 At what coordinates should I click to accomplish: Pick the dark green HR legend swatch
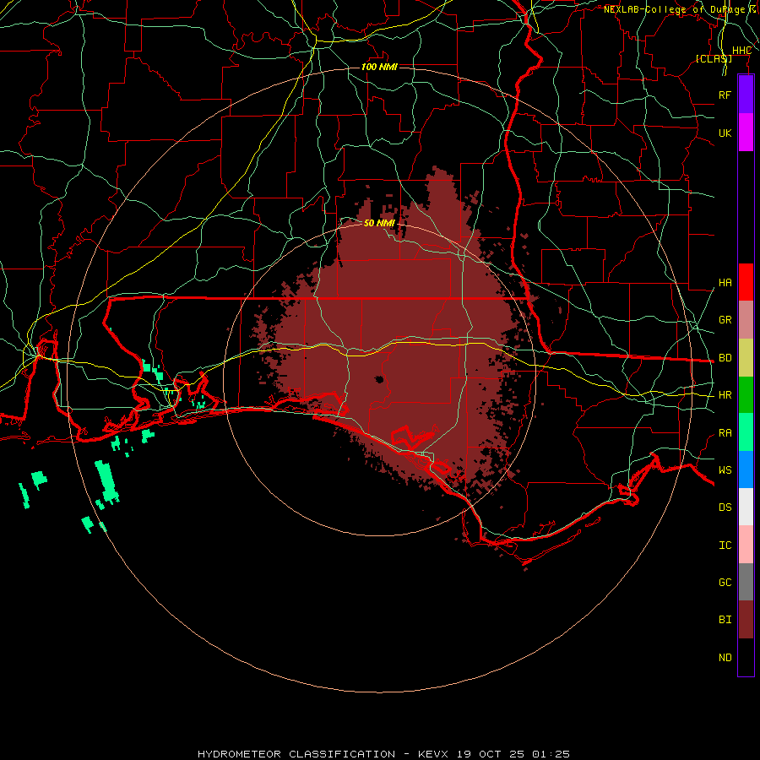[x=746, y=395]
